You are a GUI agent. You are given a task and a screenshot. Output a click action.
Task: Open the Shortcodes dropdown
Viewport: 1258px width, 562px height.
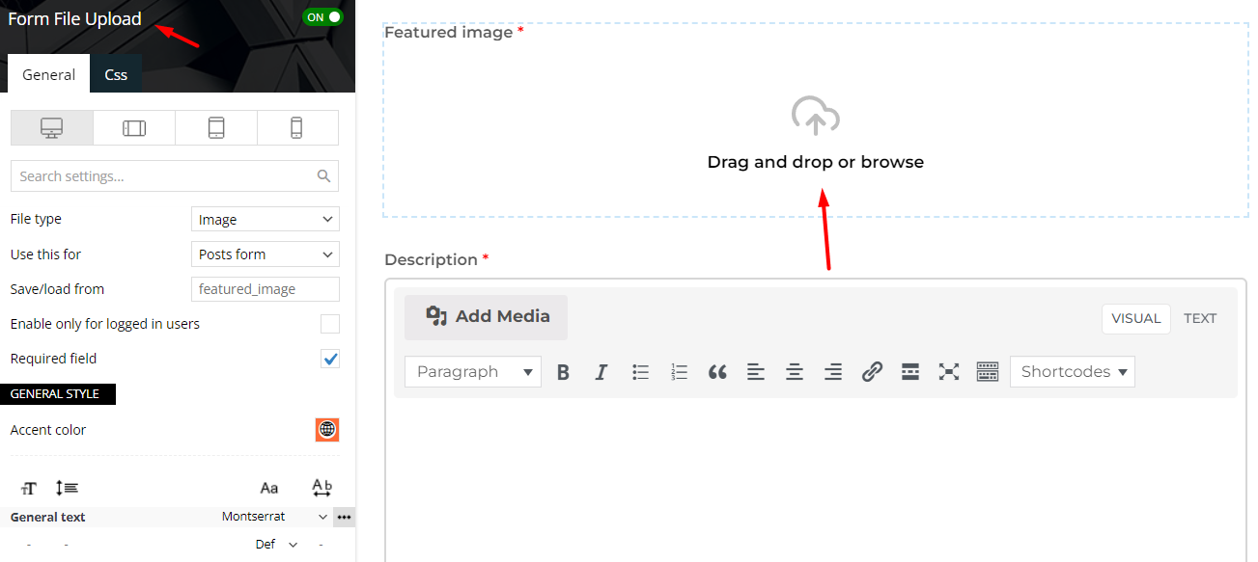pos(1073,372)
